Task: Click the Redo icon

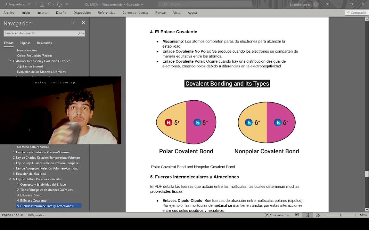Action: [59, 4]
